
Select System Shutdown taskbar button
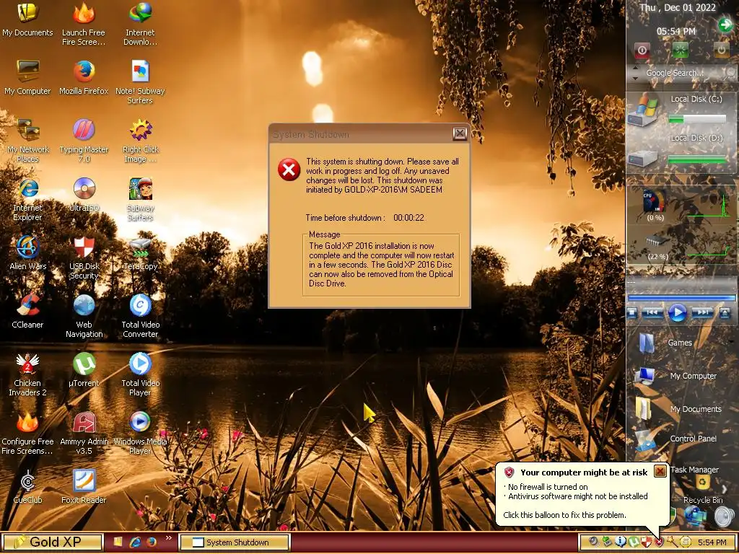coord(235,542)
